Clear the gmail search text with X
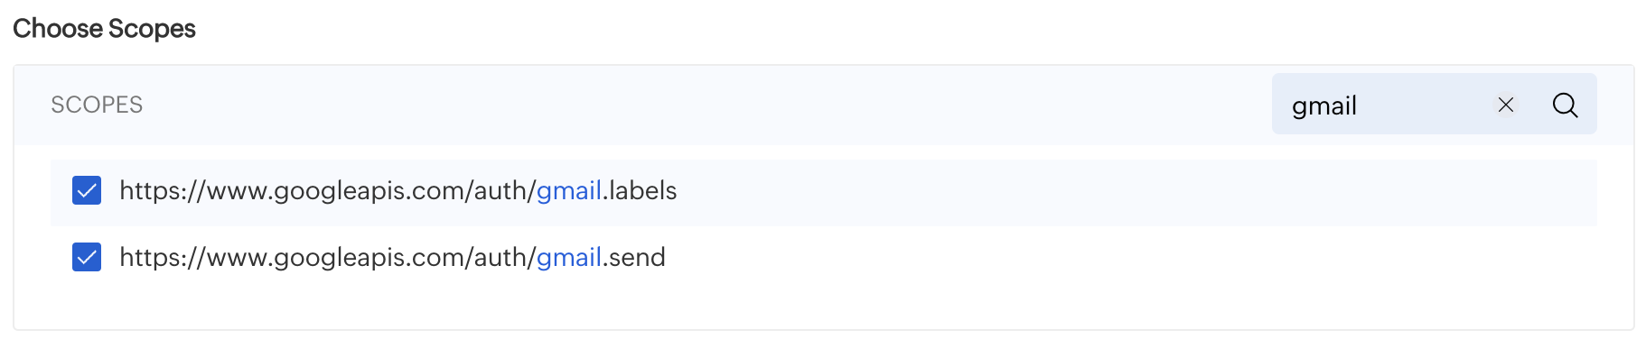Viewport: 1646px width, 348px height. coord(1505,105)
